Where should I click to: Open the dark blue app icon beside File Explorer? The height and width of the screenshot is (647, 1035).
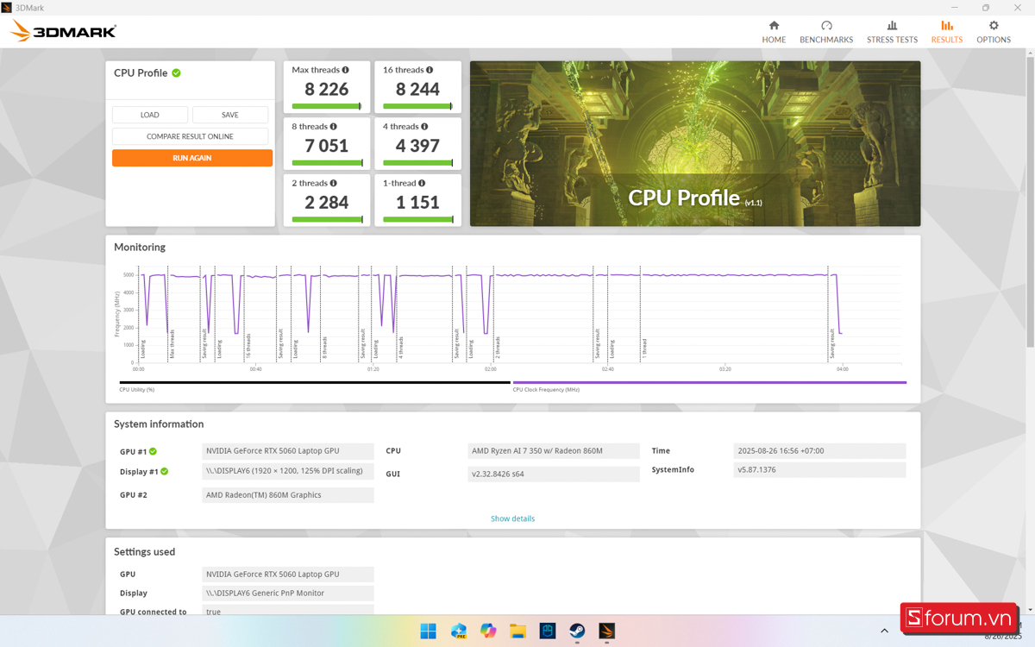click(x=548, y=631)
